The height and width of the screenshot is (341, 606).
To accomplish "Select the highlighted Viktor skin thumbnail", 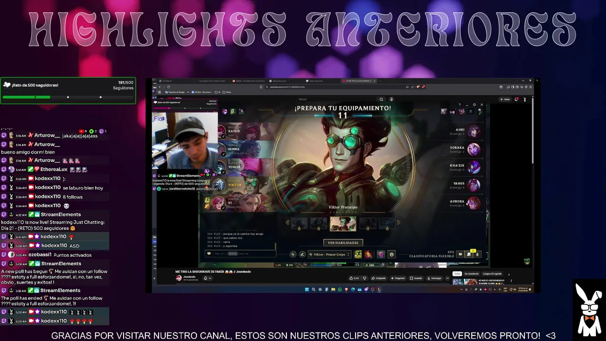I will pos(343,224).
